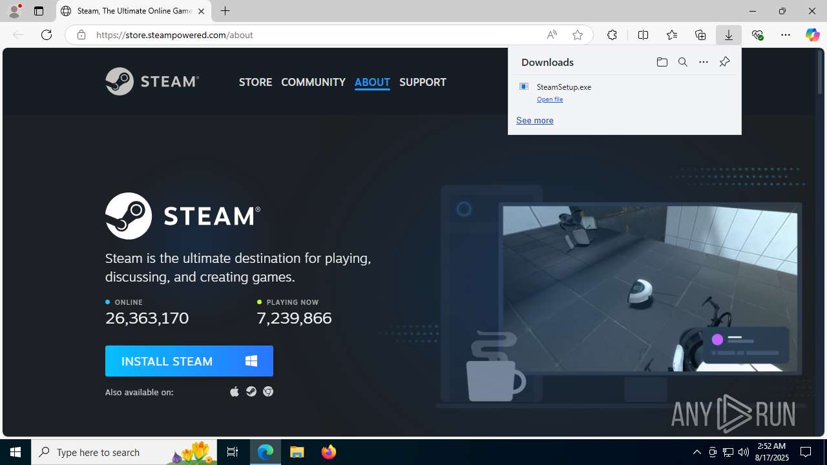Click the Portal gameplay video preview
Screen dimensions: 827x465
click(650, 289)
